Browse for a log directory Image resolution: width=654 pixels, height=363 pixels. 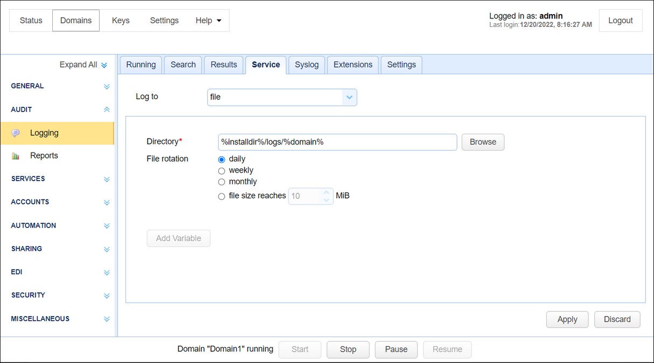(x=483, y=142)
